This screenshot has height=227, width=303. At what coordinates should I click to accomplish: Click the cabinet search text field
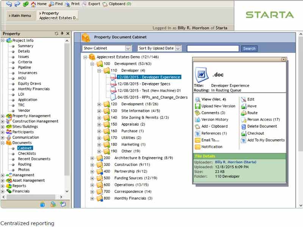pyautogui.click(x=212, y=48)
